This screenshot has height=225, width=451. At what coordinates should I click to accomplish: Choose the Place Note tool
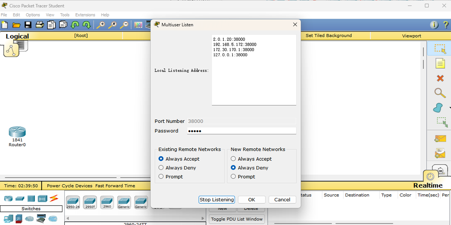click(440, 63)
